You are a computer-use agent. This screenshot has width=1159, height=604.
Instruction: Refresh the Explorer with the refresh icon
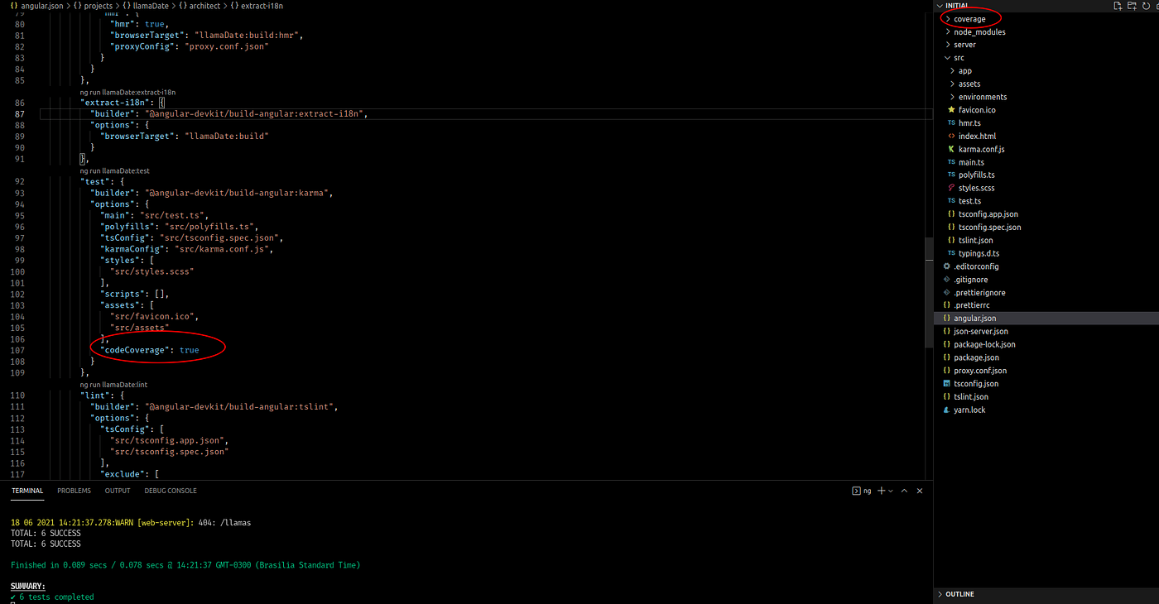(1143, 5)
